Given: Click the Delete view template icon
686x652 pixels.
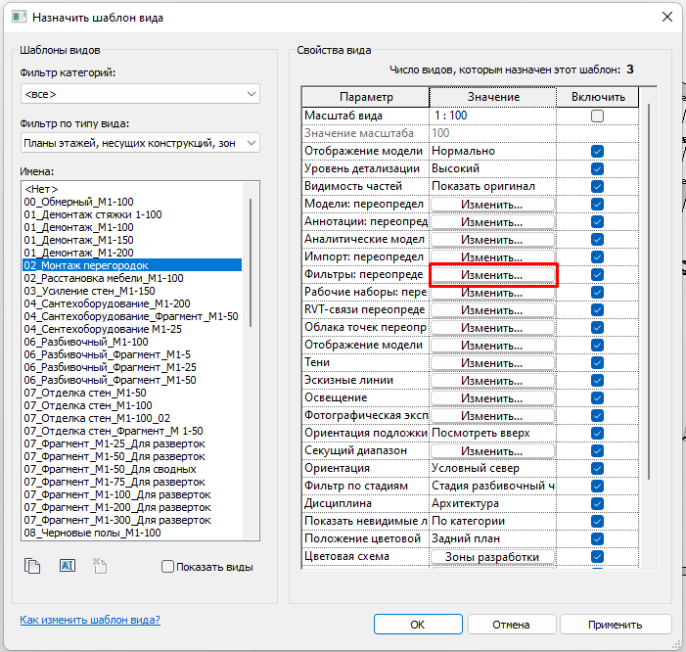Looking at the screenshot, I should [x=99, y=565].
